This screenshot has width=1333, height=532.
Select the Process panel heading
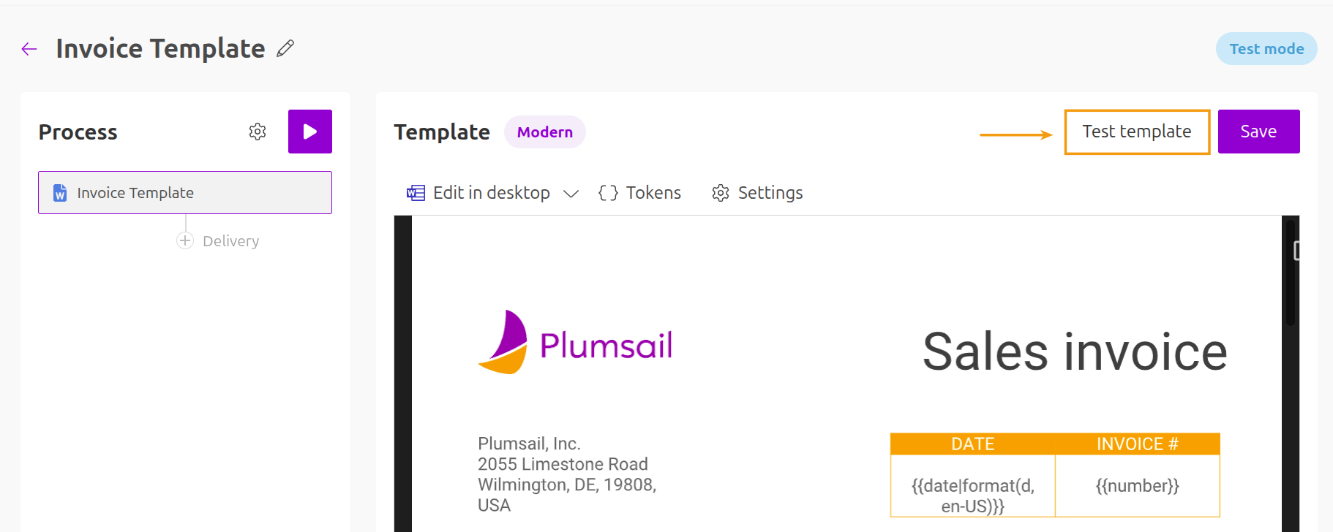pyautogui.click(x=78, y=132)
